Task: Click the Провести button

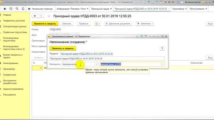Action: pyautogui.click(x=84, y=24)
